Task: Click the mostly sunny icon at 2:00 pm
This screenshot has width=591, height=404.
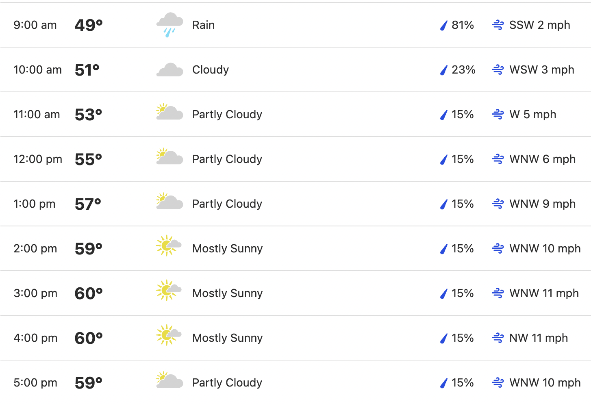Action: click(168, 245)
